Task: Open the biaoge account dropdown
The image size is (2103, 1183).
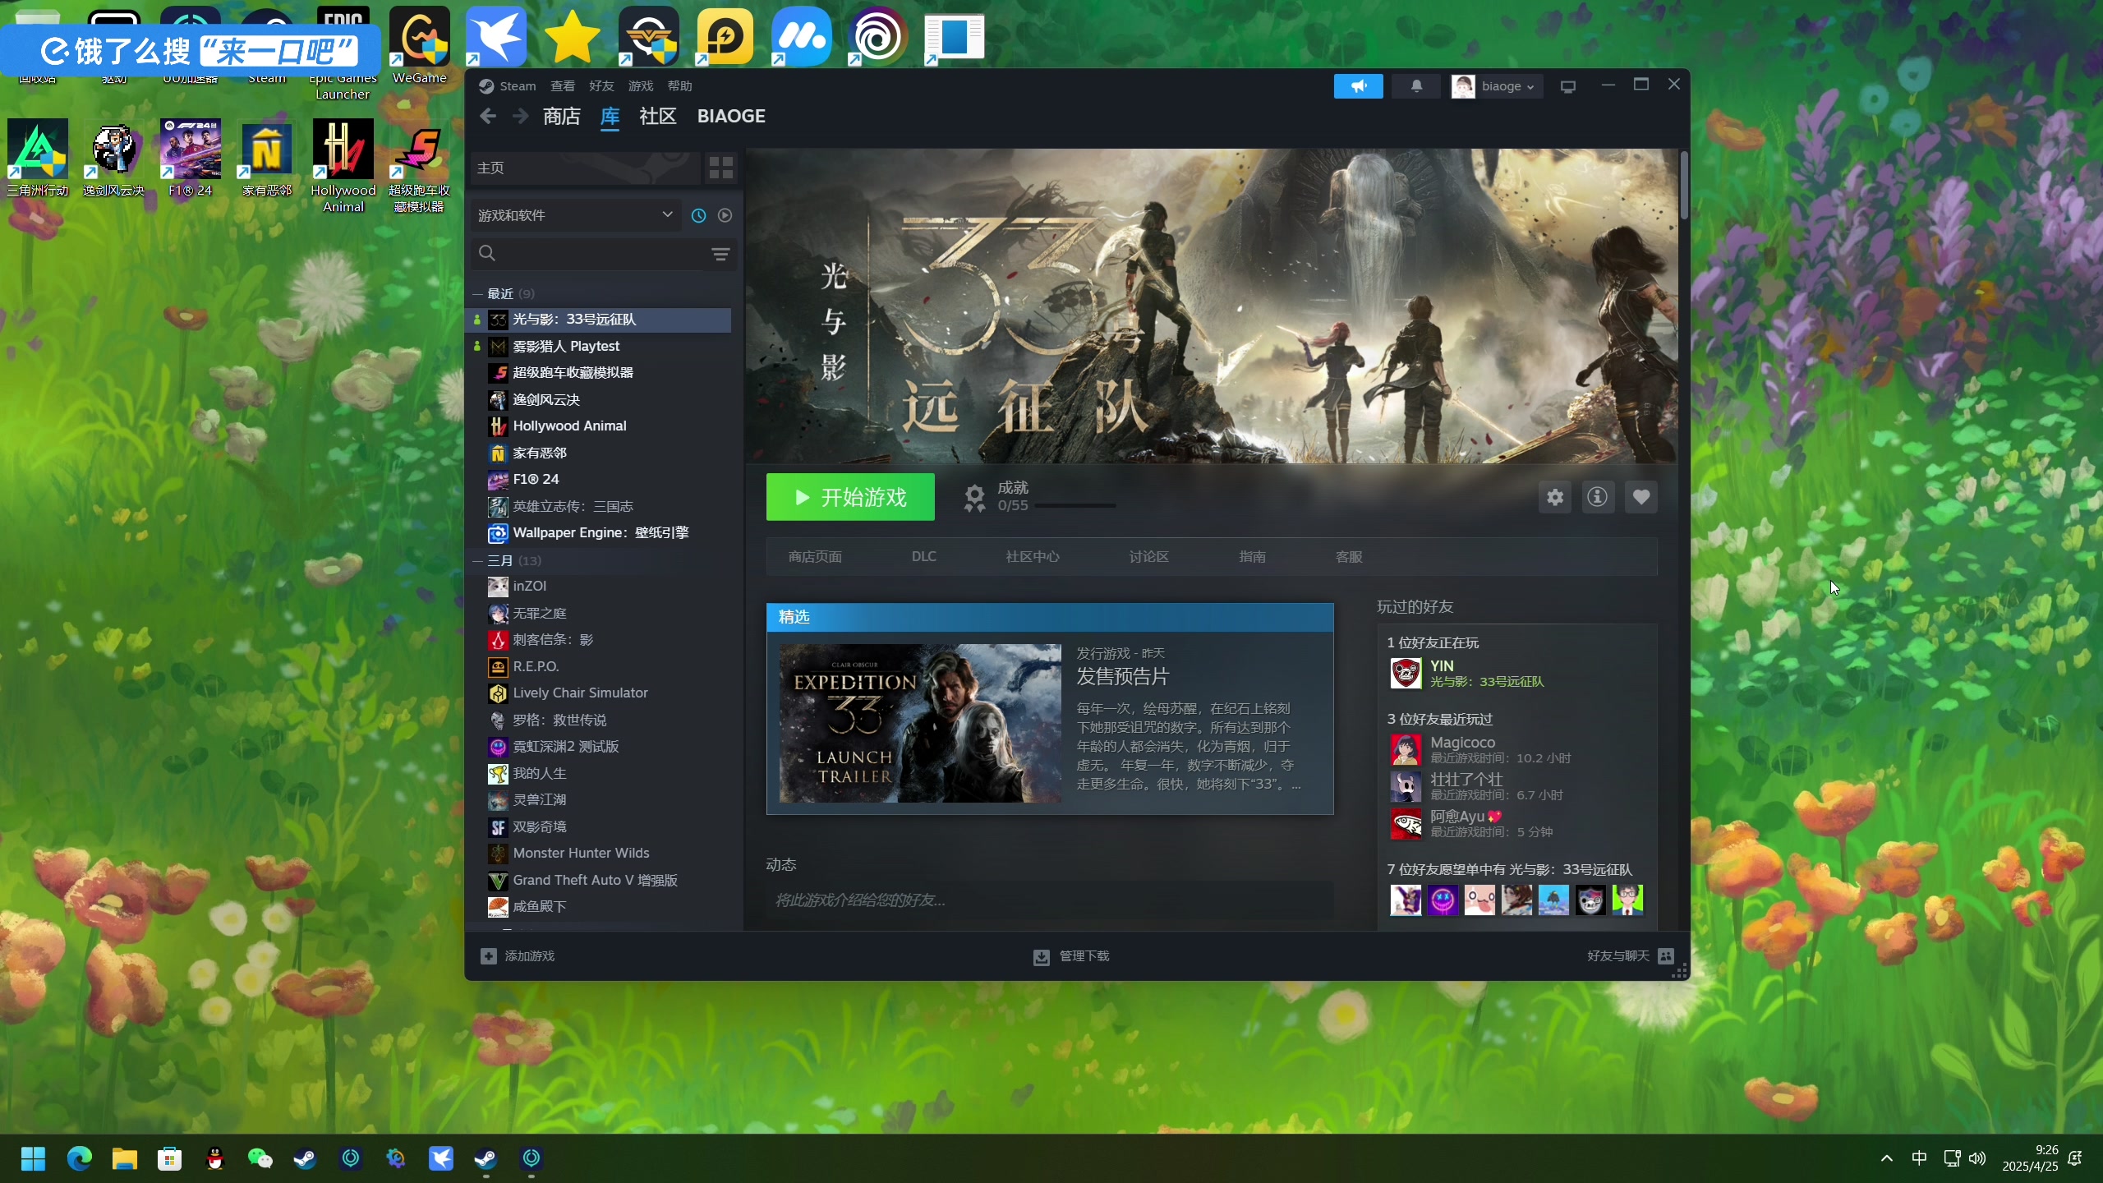Action: pos(1495,86)
